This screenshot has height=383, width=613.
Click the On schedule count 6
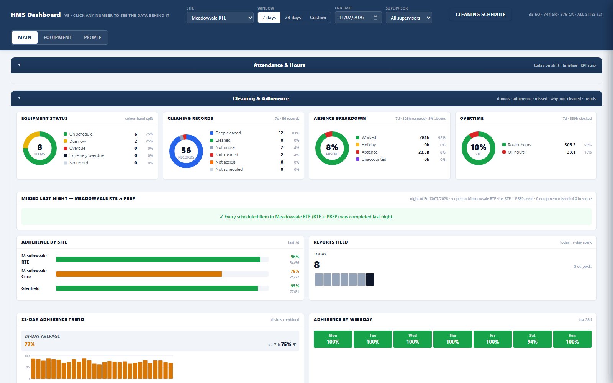136,134
